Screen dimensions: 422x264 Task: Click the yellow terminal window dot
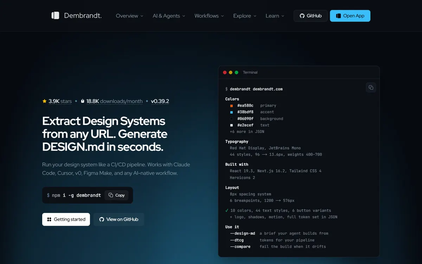point(231,73)
